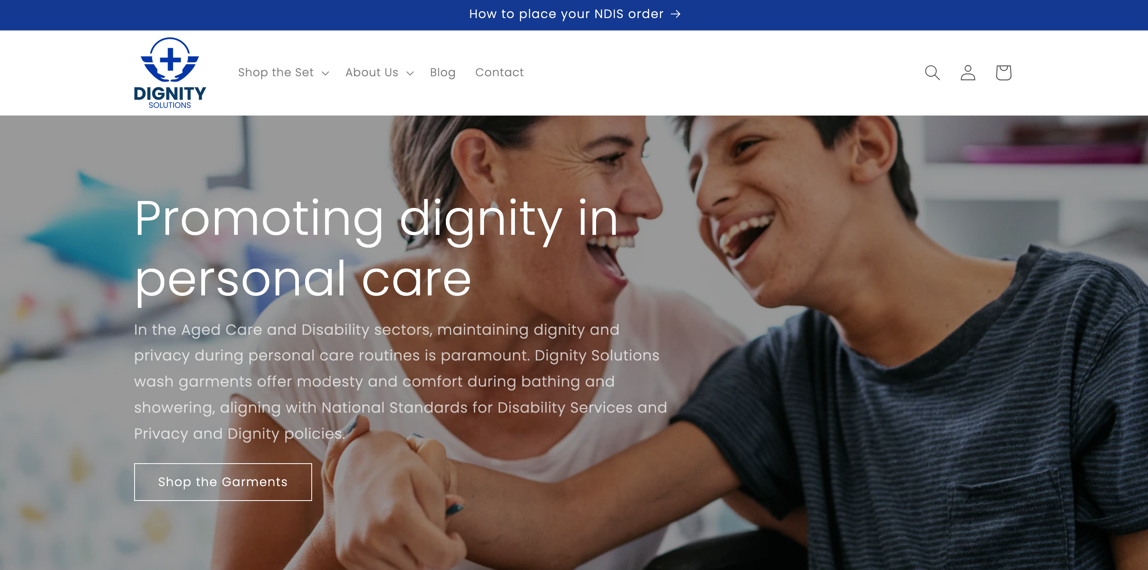Open the shopping cart bag icon
Screen dimensions: 1148x570
coord(1004,73)
